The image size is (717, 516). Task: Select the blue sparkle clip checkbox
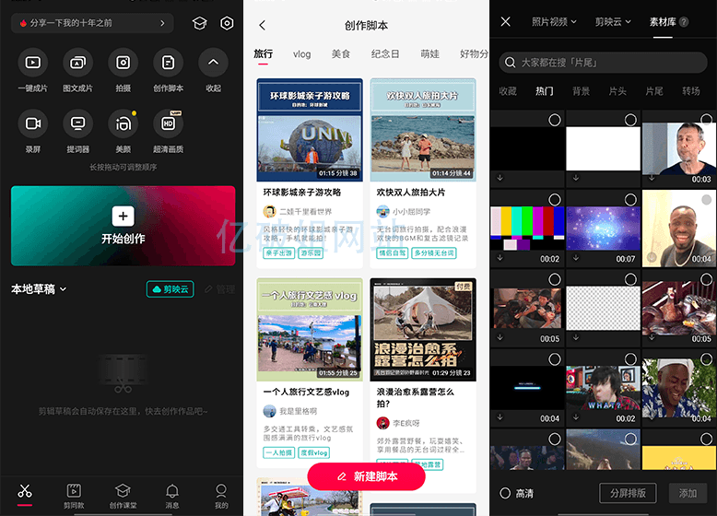pos(630,200)
